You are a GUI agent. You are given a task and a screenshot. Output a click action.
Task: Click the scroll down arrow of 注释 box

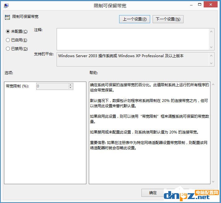[x=211, y=47]
